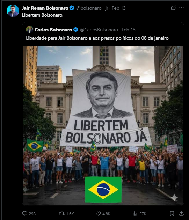Click Feb 13 timestamp of main post
Screen dimensions: 189x220
119,8
